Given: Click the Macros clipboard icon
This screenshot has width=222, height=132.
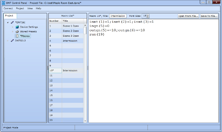Looking at the screenshot, I should 17,36.
